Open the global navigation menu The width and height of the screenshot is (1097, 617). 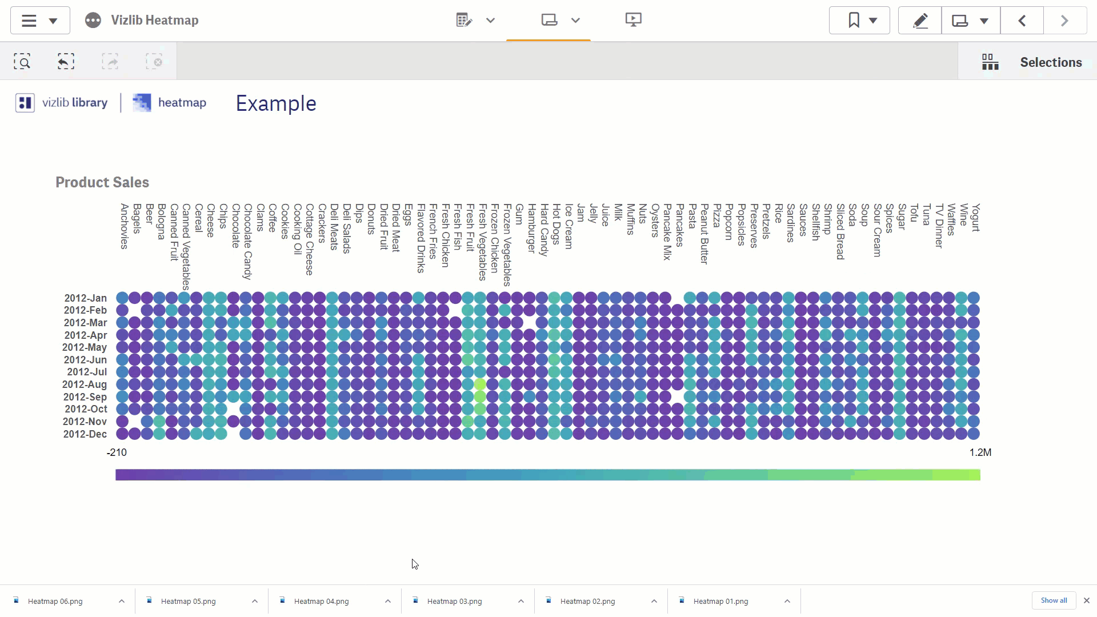40,21
